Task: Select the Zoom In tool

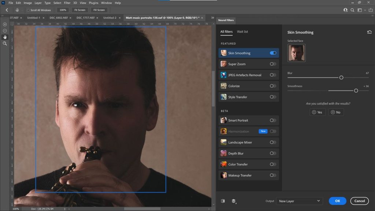Action: 5,24
